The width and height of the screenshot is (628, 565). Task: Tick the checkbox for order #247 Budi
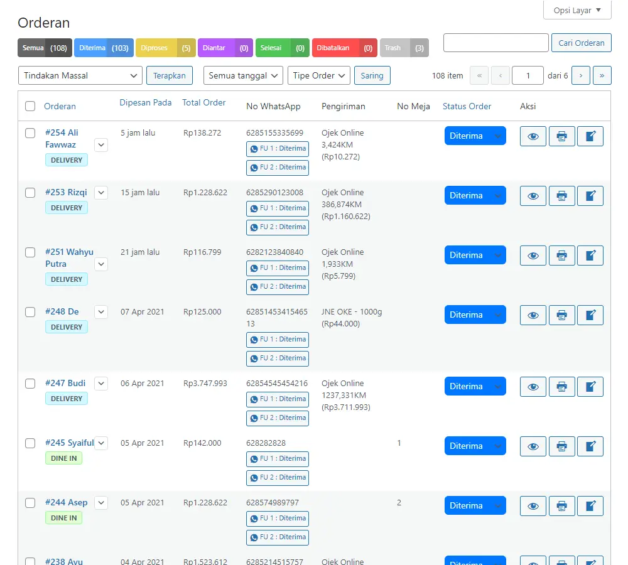coord(30,384)
